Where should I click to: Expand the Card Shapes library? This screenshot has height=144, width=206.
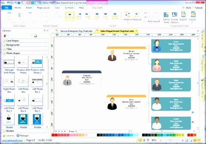pyautogui.click(x=26, y=41)
